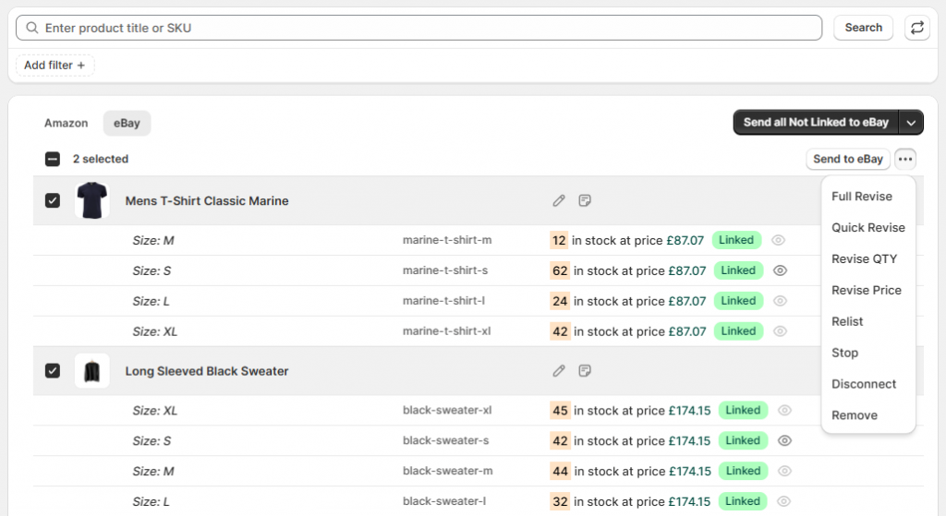The width and height of the screenshot is (946, 516).
Task: Toggle the eye icon for marine-t-shirt-s
Action: tap(780, 270)
